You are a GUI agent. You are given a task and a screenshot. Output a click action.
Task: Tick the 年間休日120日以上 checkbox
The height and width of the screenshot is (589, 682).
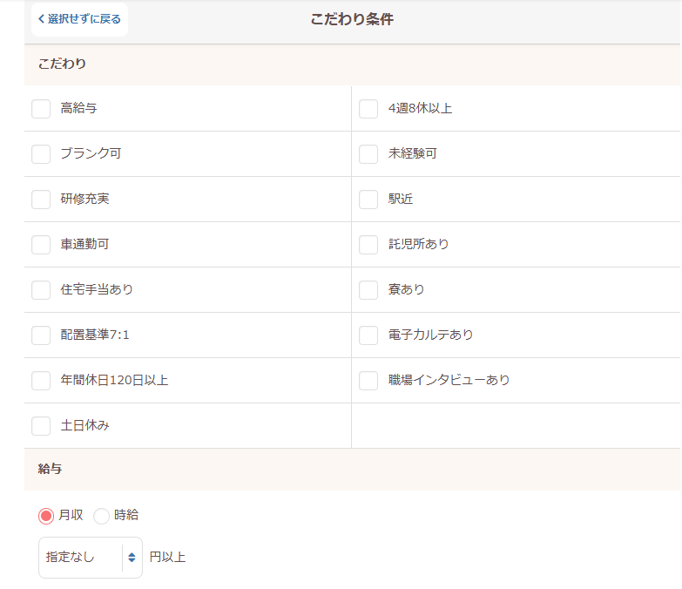(x=41, y=381)
